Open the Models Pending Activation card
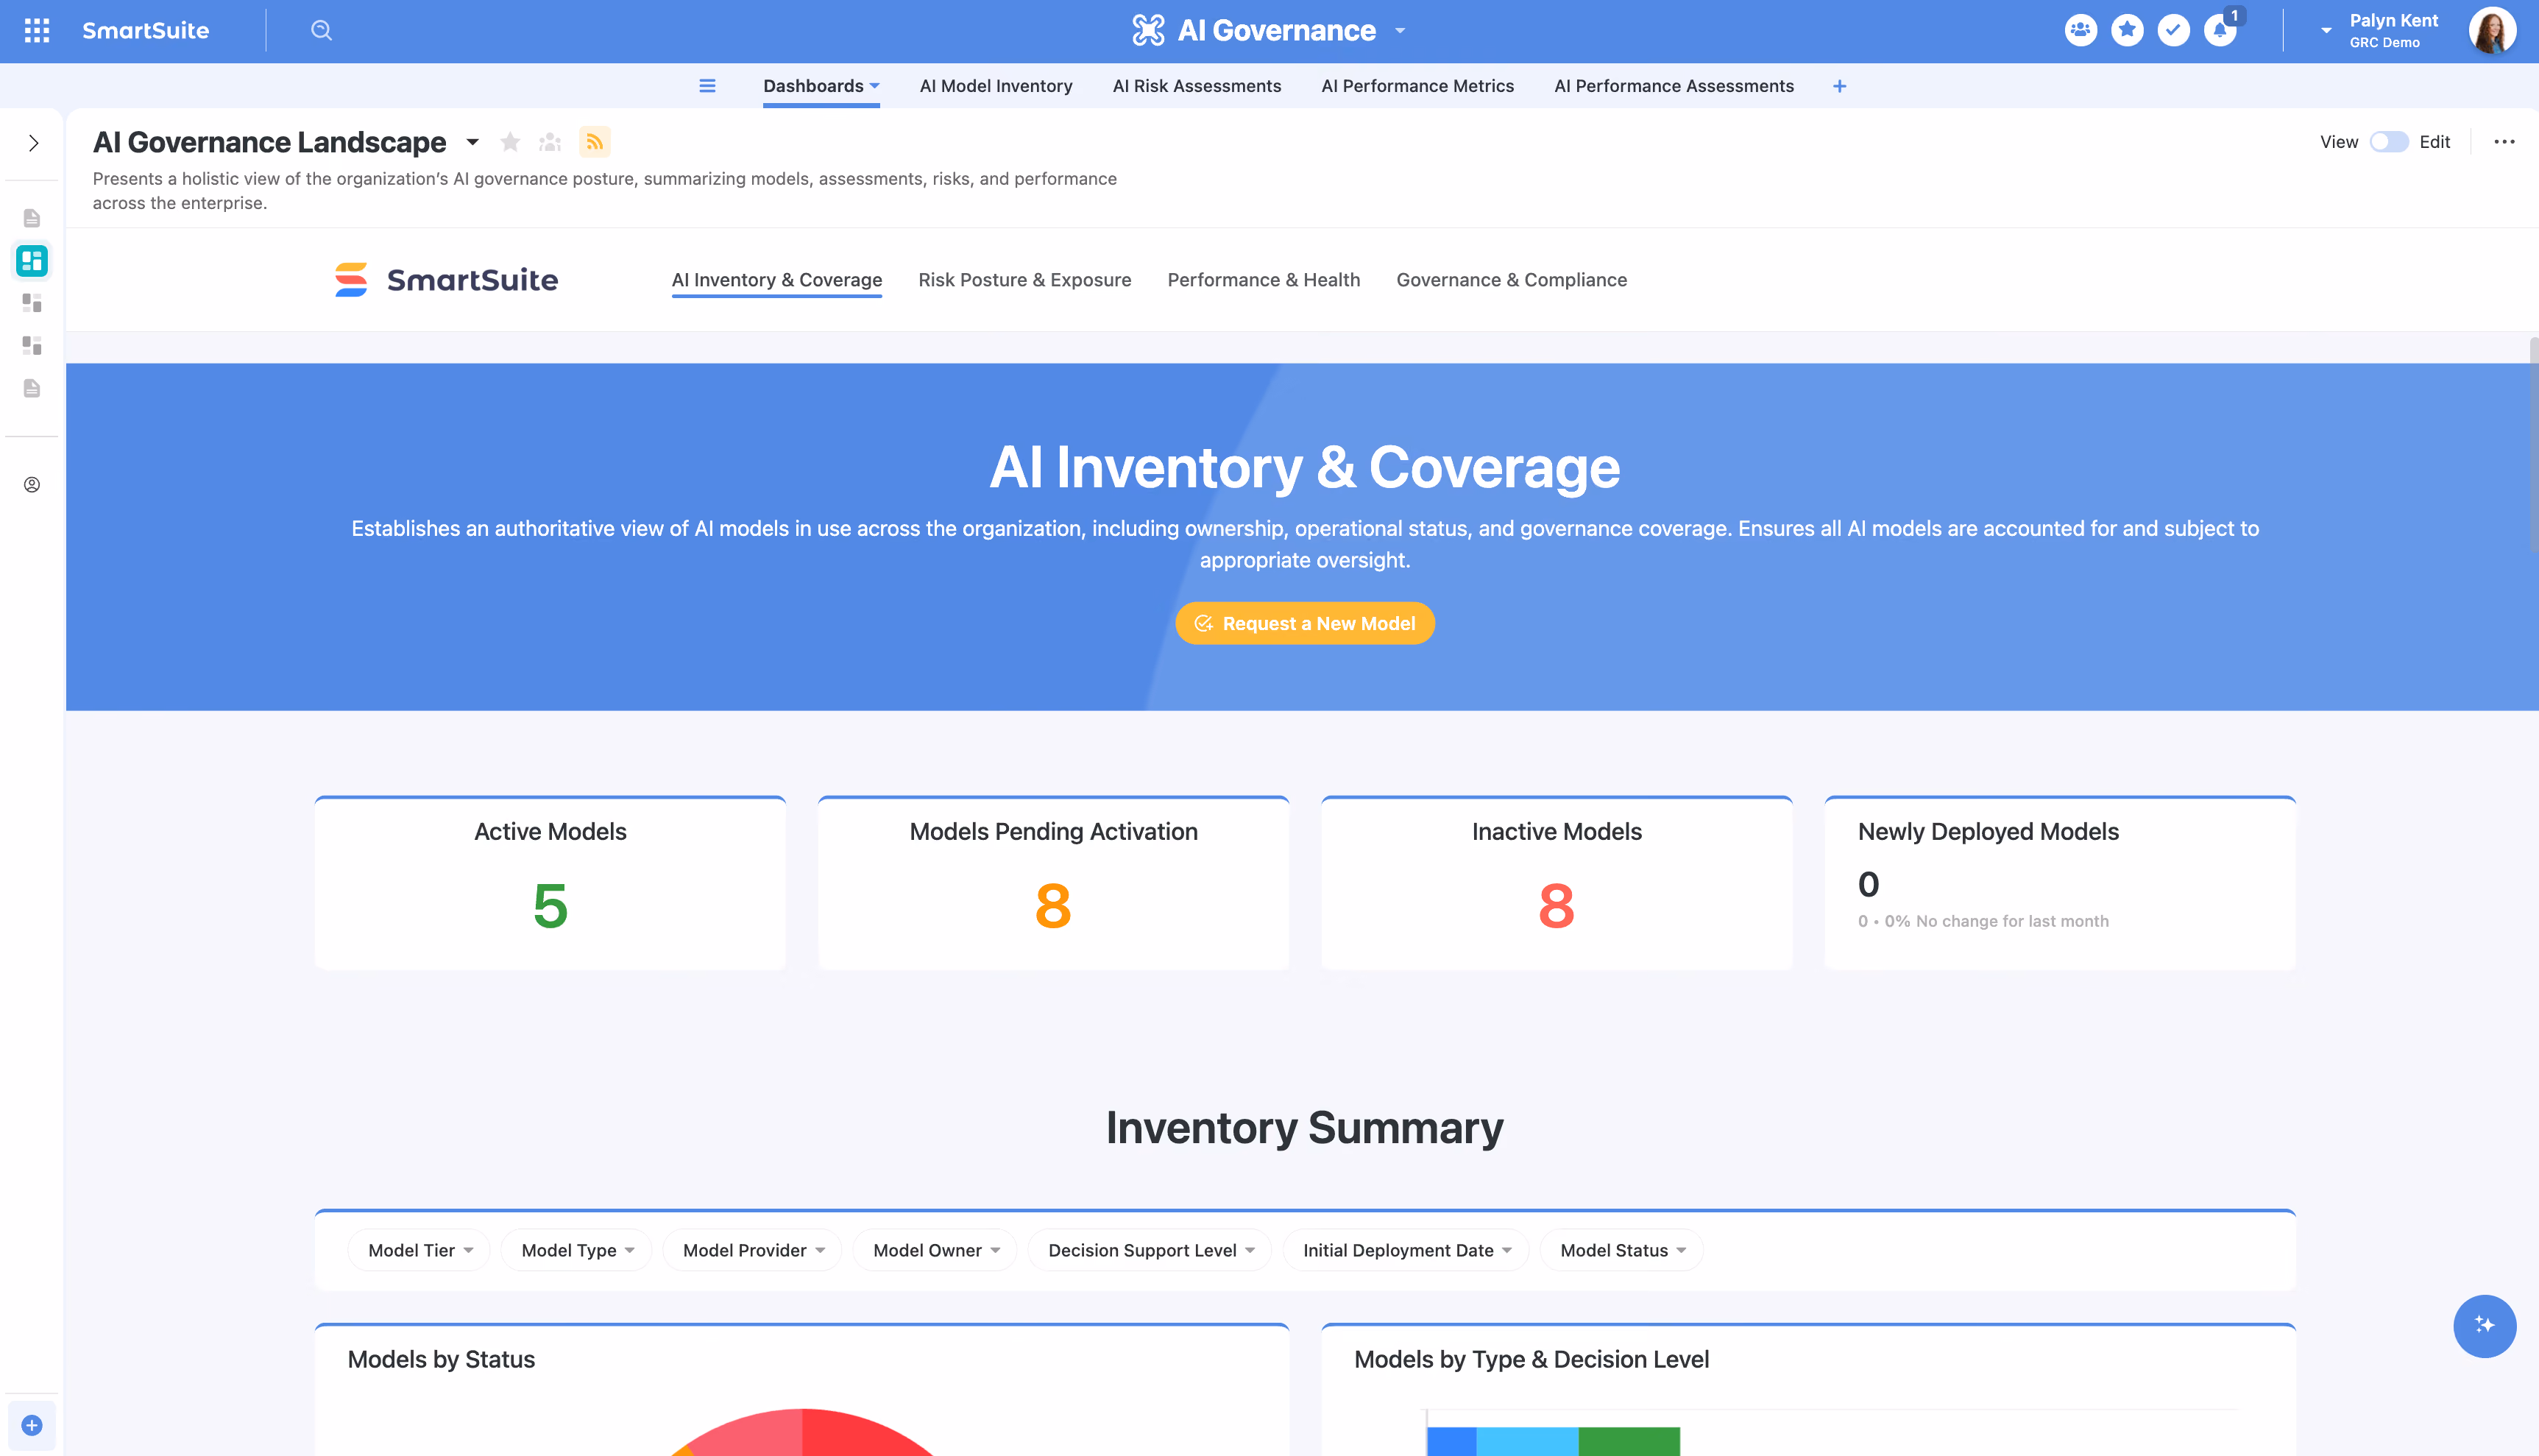The image size is (2539, 1456). click(1054, 883)
